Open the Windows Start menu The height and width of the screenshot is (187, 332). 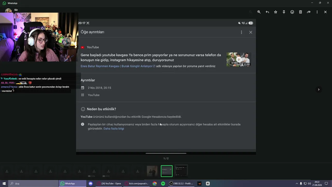tap(4, 184)
